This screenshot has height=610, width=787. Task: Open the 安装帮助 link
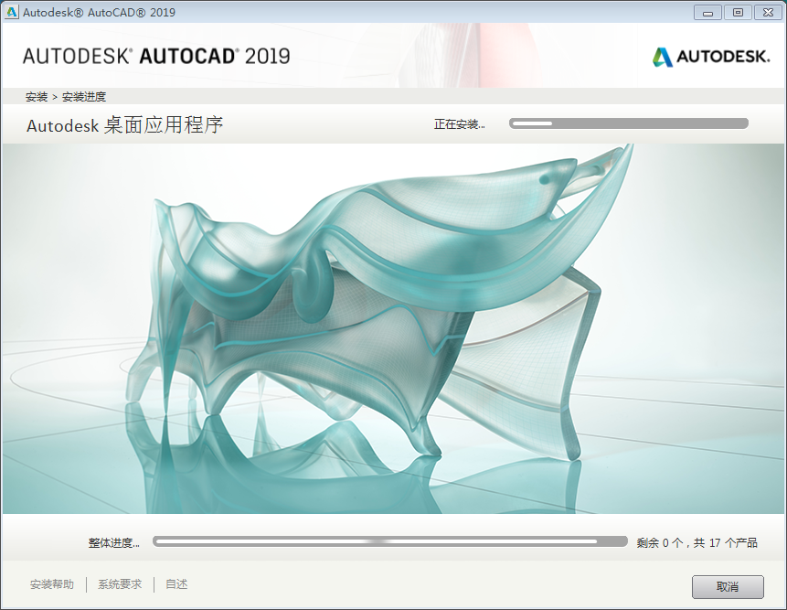(52, 584)
